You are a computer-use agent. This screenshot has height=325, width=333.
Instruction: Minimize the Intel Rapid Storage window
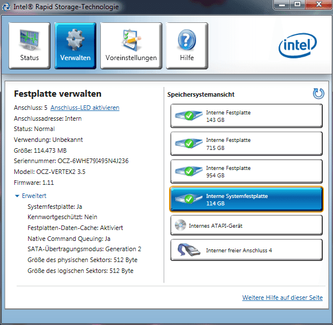(x=282, y=5)
